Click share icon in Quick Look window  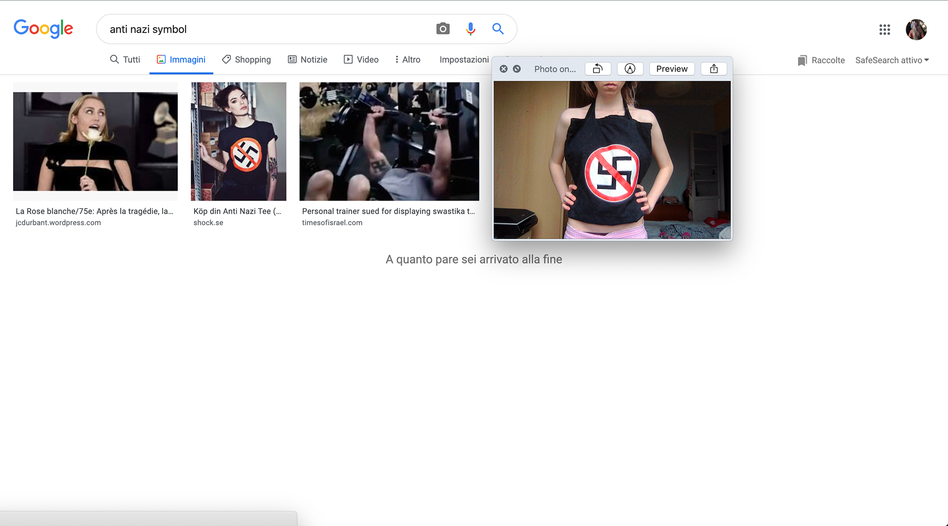[x=713, y=69]
